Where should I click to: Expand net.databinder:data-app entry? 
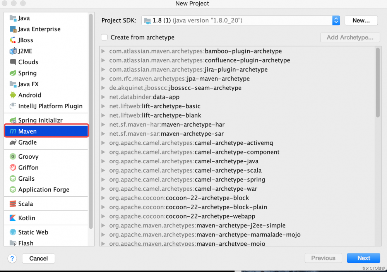[103, 97]
